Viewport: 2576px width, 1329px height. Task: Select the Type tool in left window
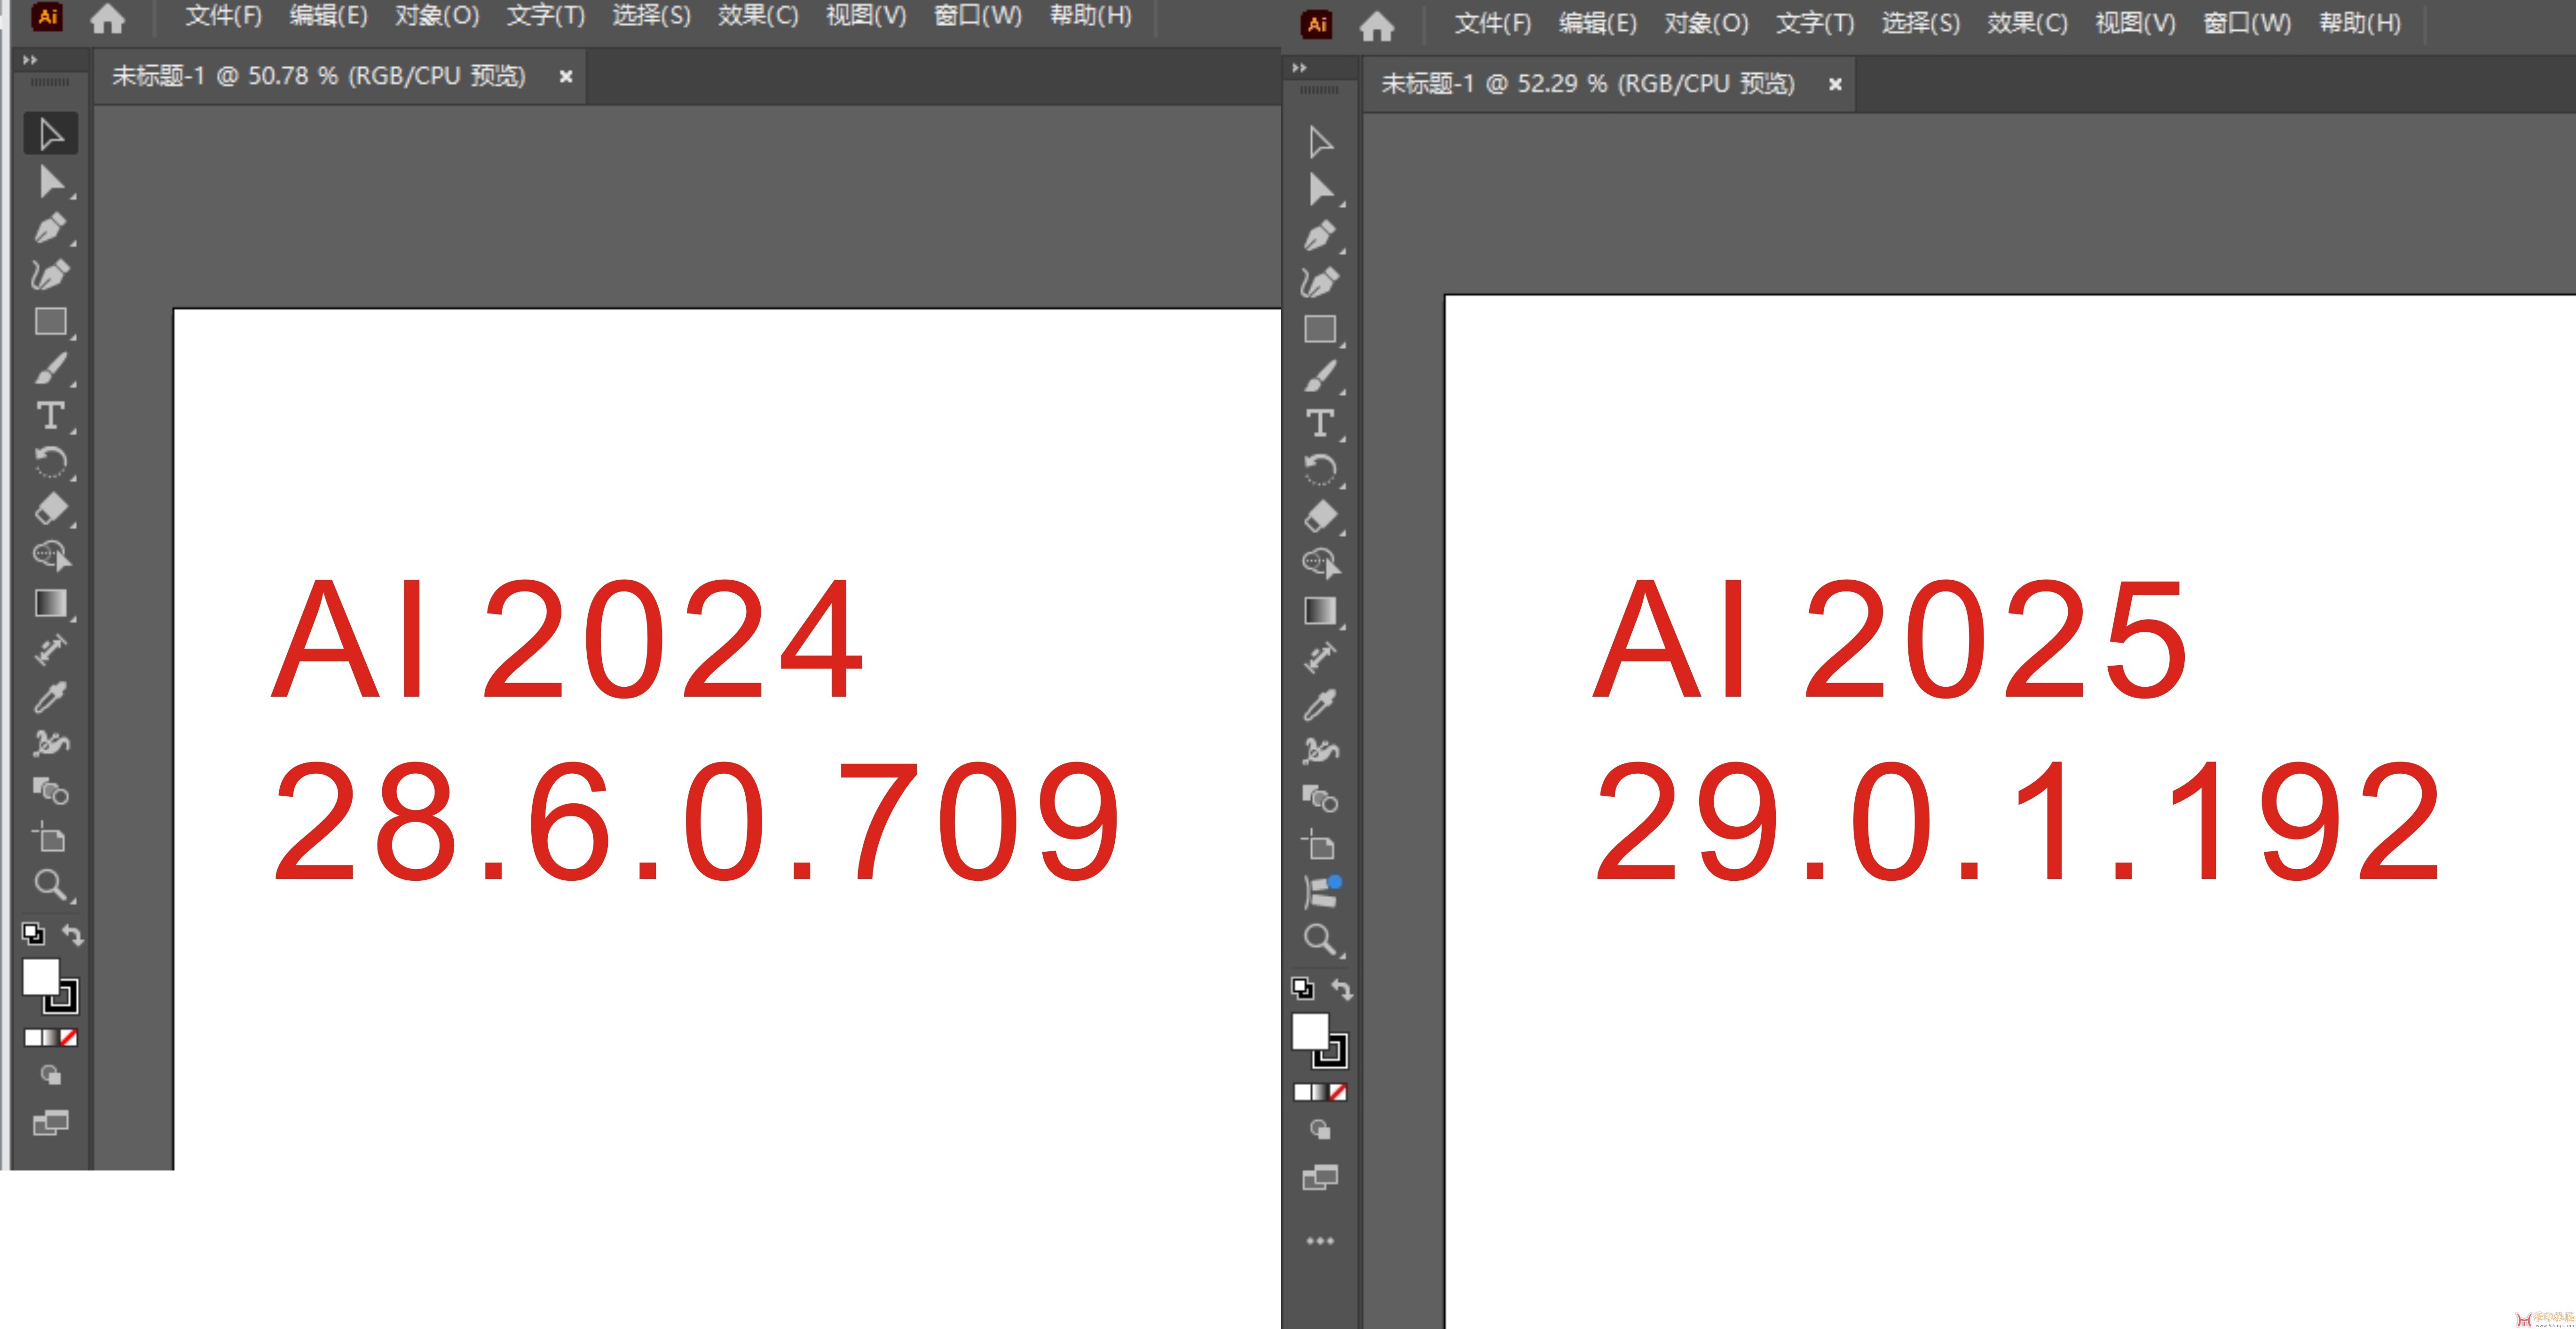tap(50, 415)
